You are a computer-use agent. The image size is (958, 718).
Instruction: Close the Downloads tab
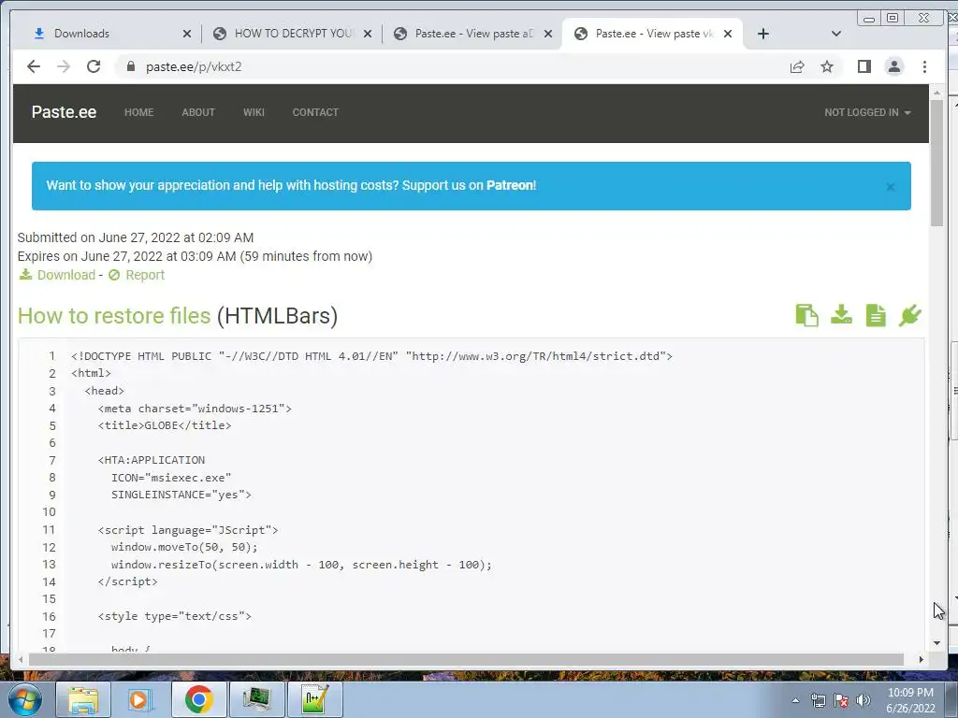point(187,34)
